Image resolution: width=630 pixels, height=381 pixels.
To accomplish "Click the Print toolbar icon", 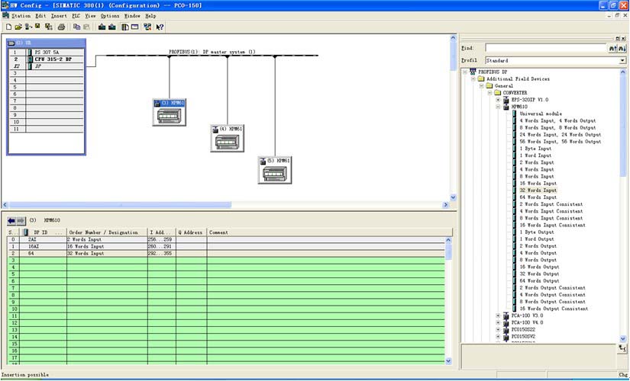I will [x=61, y=27].
